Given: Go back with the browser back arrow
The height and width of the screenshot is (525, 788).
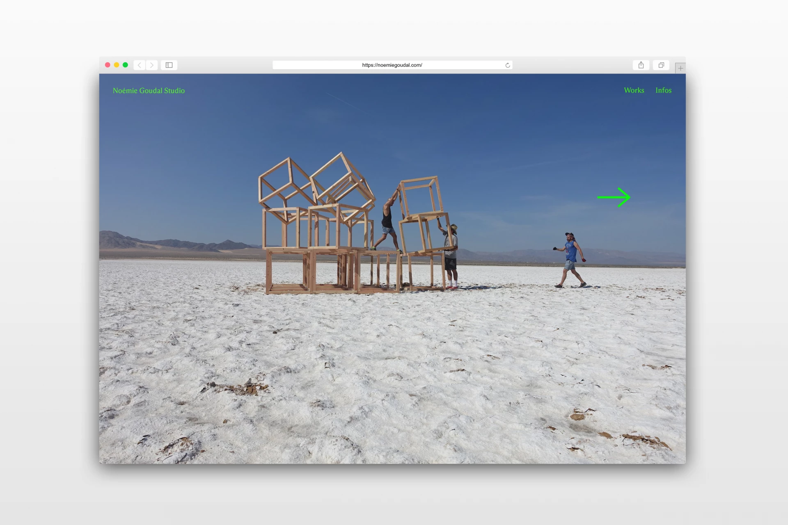Looking at the screenshot, I should point(140,65).
